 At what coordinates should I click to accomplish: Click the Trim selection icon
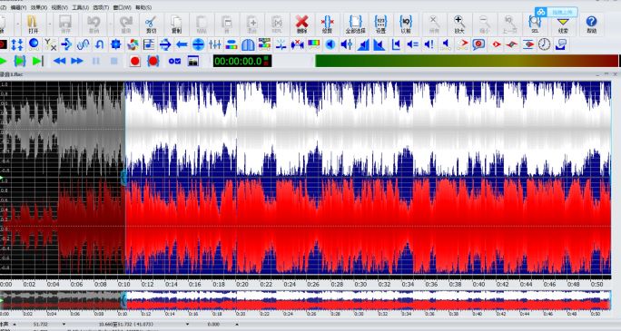[x=327, y=24]
